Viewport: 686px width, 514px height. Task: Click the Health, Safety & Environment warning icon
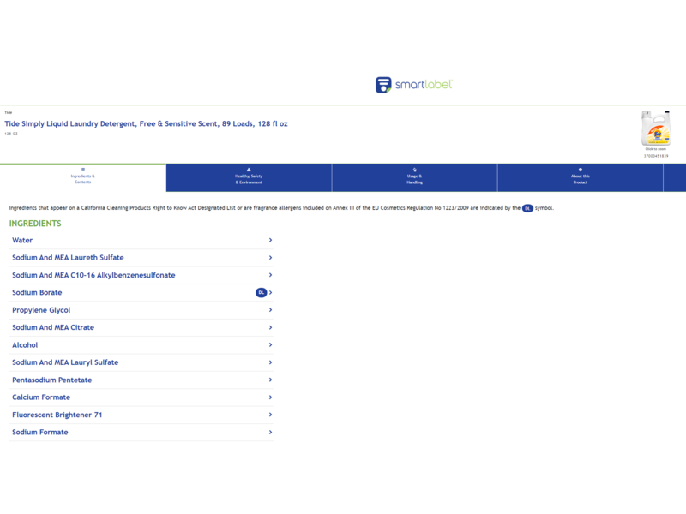click(249, 170)
